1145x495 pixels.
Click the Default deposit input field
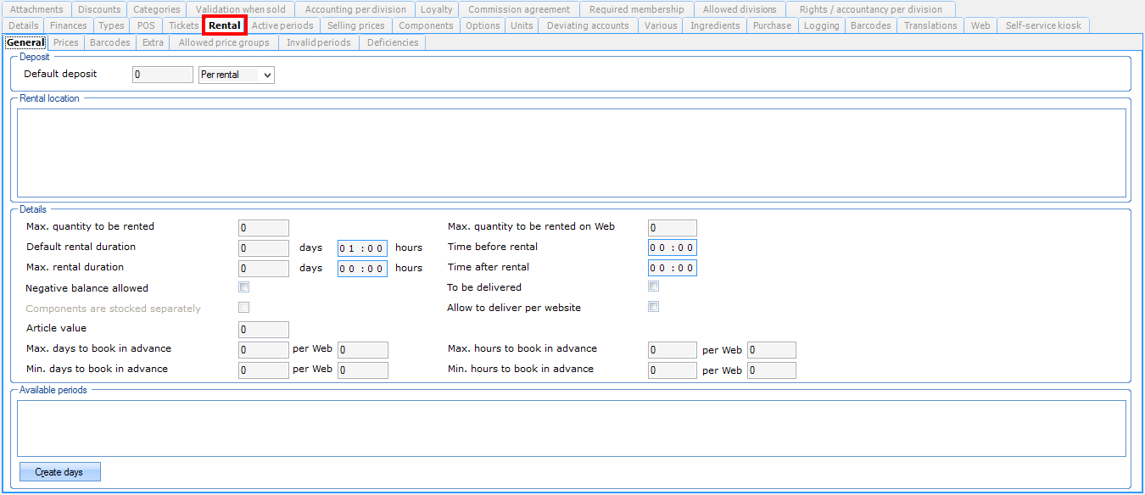tap(163, 75)
